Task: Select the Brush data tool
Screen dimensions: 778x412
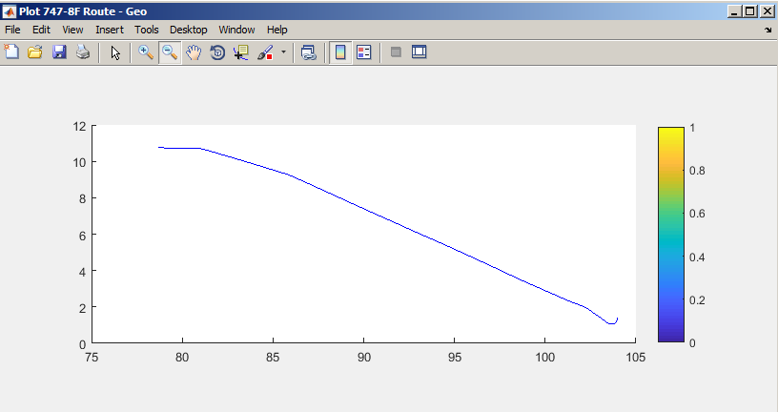Action: [x=265, y=52]
